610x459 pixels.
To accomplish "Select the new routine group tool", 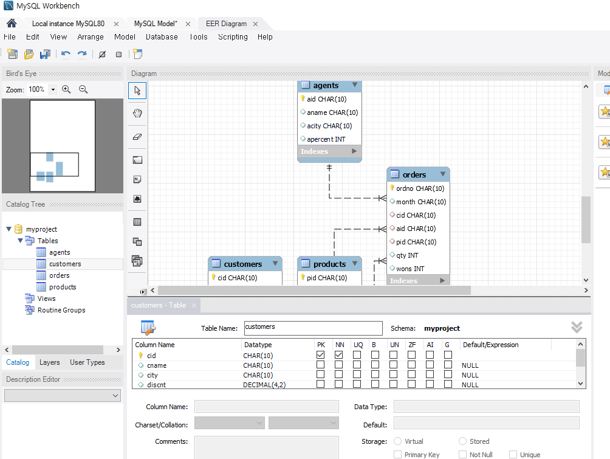I will [137, 261].
